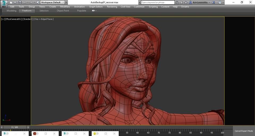This screenshot has width=255, height=136.
Task: Switch to the Populate ribbon tab
Action: pos(82,11)
